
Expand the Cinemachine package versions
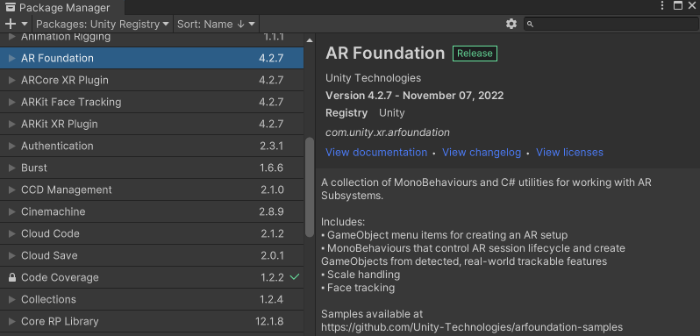[x=12, y=211]
